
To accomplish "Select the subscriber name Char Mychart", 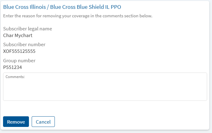I will [18, 36].
